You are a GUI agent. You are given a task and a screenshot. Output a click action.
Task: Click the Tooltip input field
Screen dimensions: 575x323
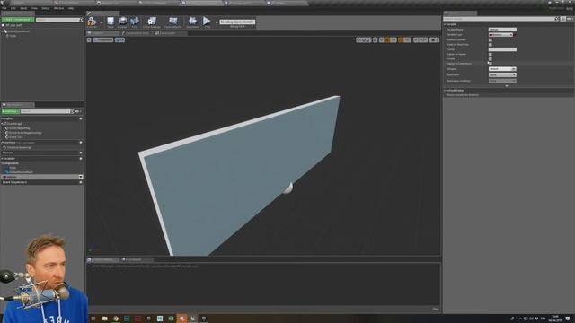502,49
